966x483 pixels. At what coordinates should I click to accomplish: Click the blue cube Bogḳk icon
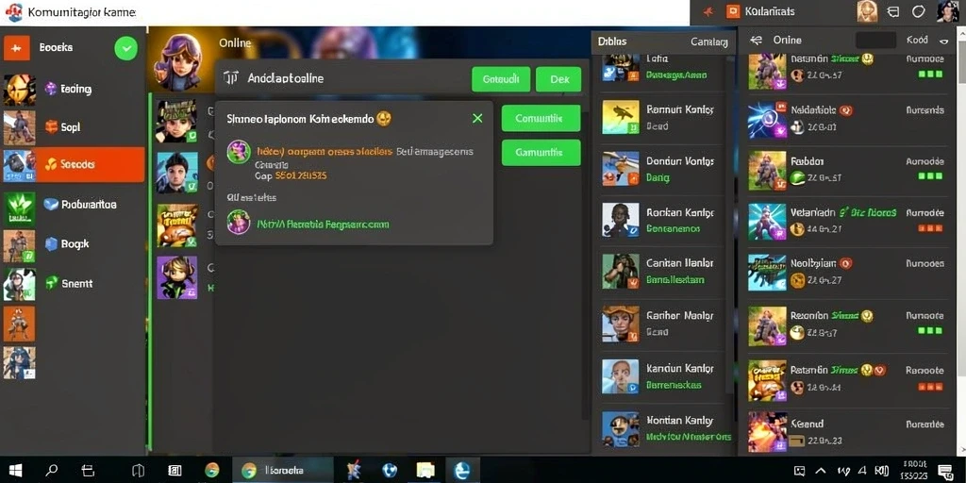(x=51, y=244)
